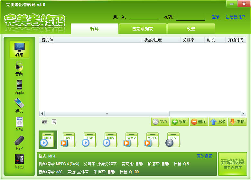Viewport: 251px width, 180px height.
Task: Click the film strip clip icon
Action: coord(44,122)
